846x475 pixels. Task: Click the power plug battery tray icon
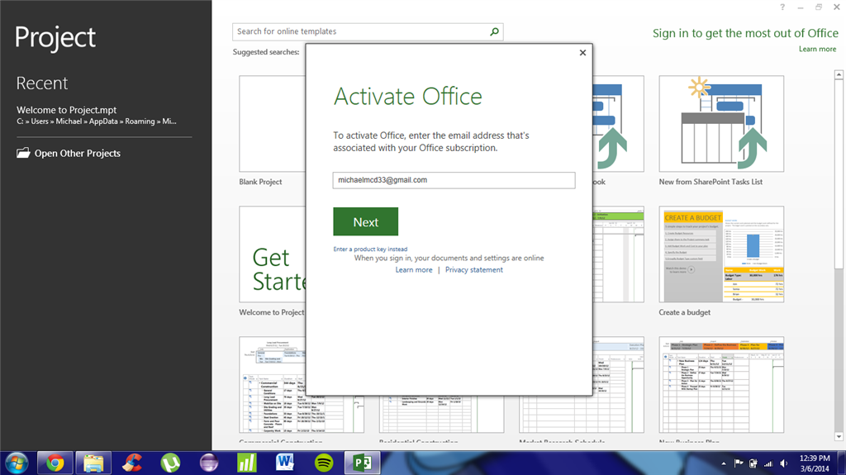pyautogui.click(x=753, y=463)
